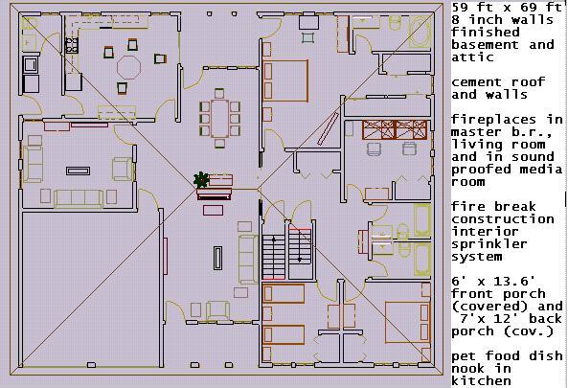Click the living room coffee table
Image resolution: width=568 pixels, height=388 pixels.
(x=78, y=171)
